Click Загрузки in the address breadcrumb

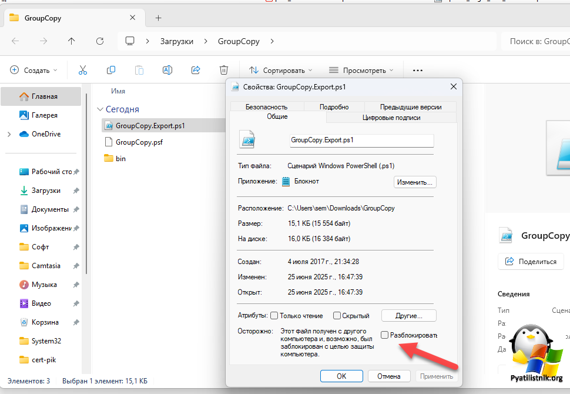click(x=177, y=42)
